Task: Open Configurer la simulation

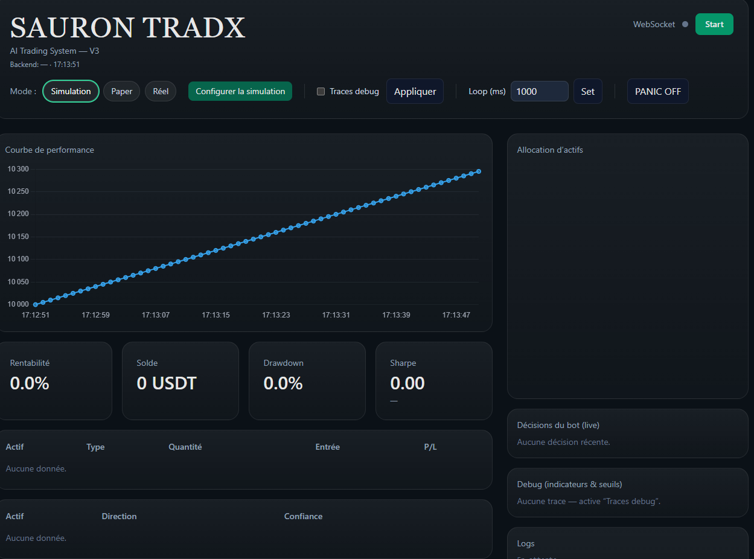Action: click(x=240, y=91)
